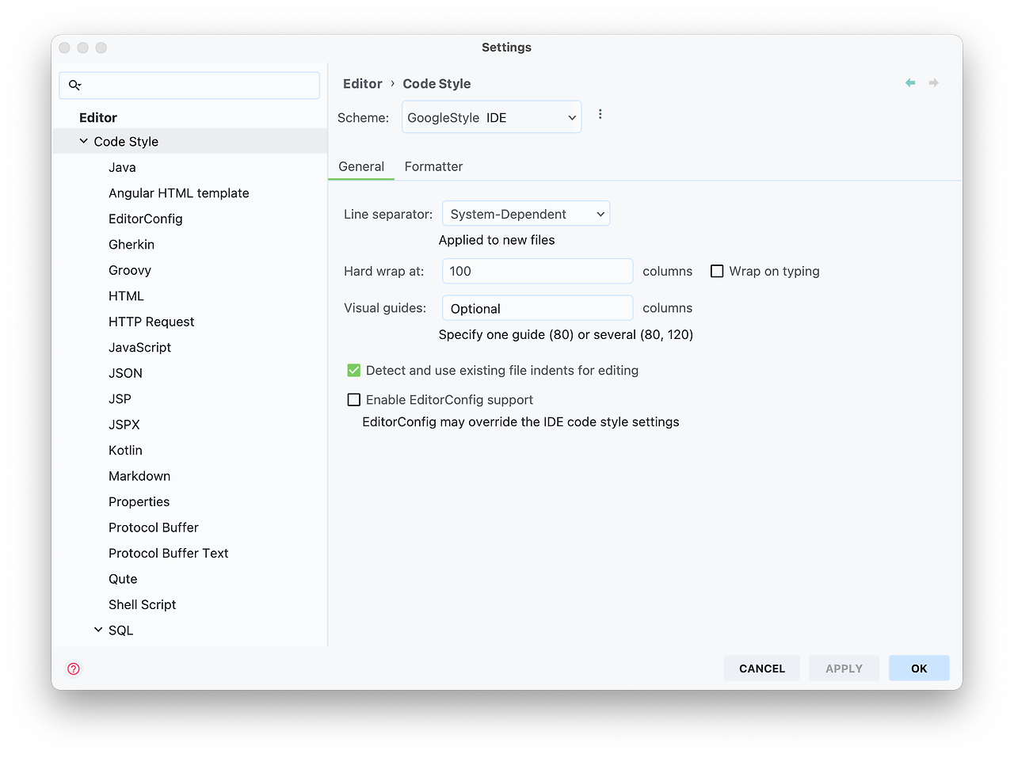
Task: Enable Wrap on typing checkbox
Action: 717,271
